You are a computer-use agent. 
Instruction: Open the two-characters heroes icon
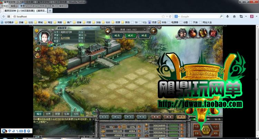point(182,33)
